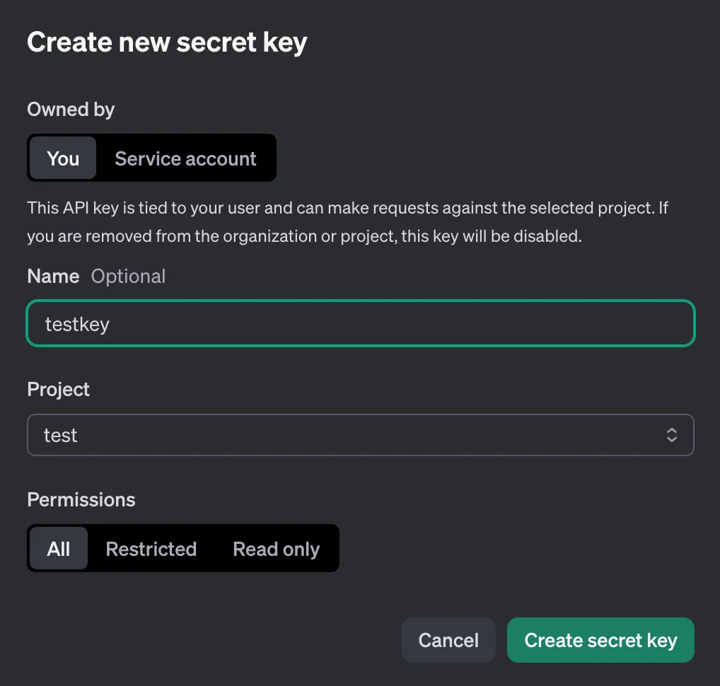
Task: Click the up-down chevron icon in Project selector
Action: coord(672,435)
